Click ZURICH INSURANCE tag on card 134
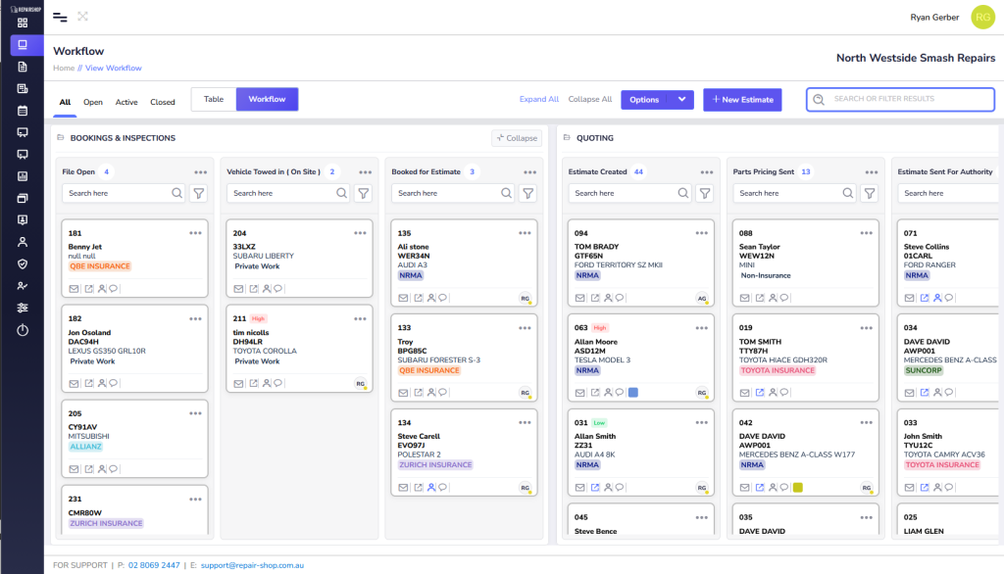 pyautogui.click(x=435, y=465)
